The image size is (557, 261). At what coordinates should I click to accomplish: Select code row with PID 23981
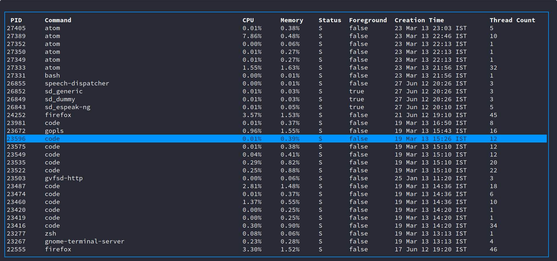coord(277,123)
